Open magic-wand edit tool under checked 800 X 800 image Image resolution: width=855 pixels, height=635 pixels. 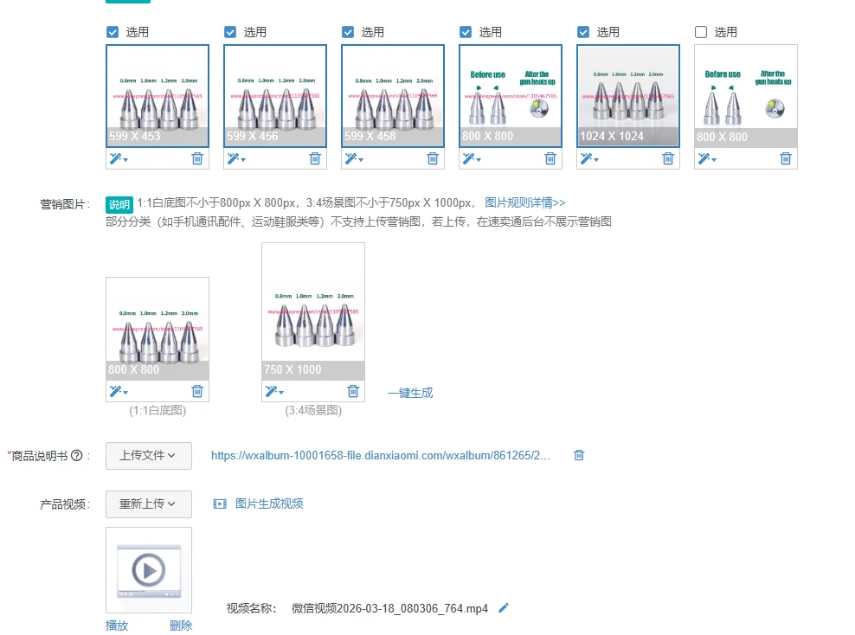472,158
